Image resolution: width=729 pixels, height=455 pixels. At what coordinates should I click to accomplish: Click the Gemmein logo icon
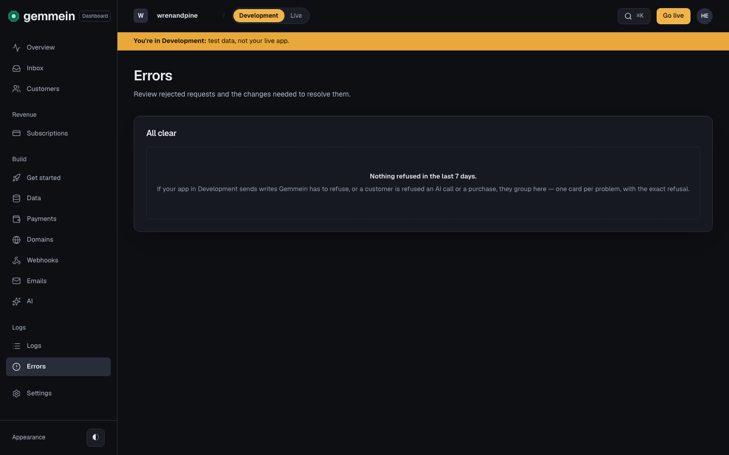(x=14, y=16)
